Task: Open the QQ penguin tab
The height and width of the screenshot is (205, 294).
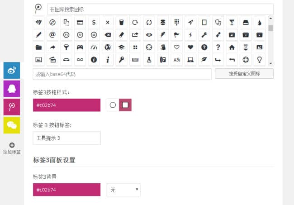Action: (x=12, y=89)
